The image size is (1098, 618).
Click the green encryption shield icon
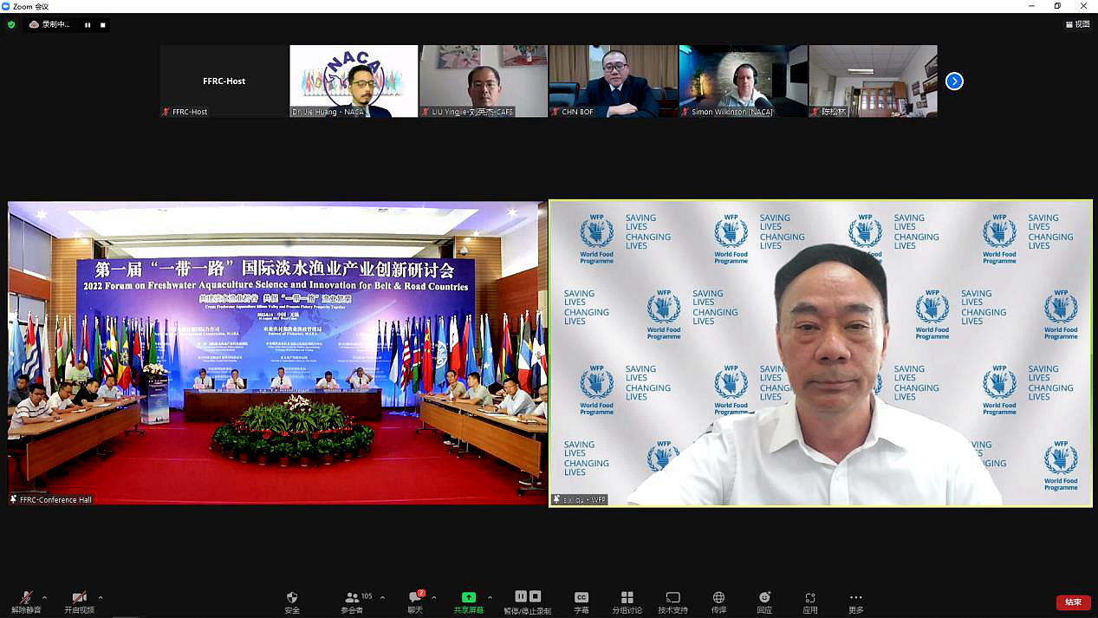point(11,25)
